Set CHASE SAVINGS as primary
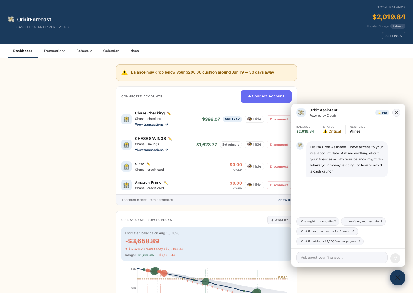Image resolution: width=413 pixels, height=293 pixels. coord(231,145)
